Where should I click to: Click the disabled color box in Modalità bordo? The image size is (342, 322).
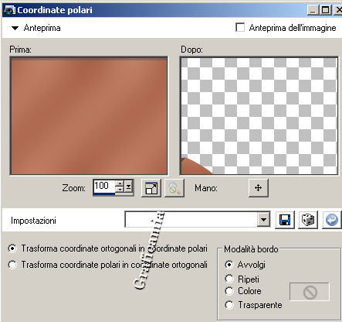point(310,292)
